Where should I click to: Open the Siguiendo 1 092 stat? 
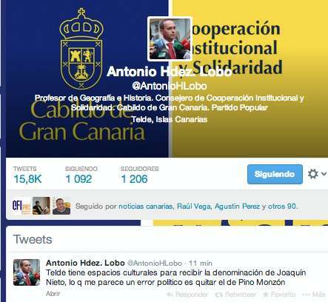pos(81,175)
